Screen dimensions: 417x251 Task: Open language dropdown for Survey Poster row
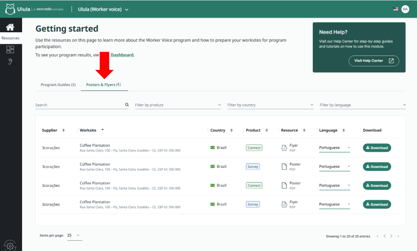point(335,167)
